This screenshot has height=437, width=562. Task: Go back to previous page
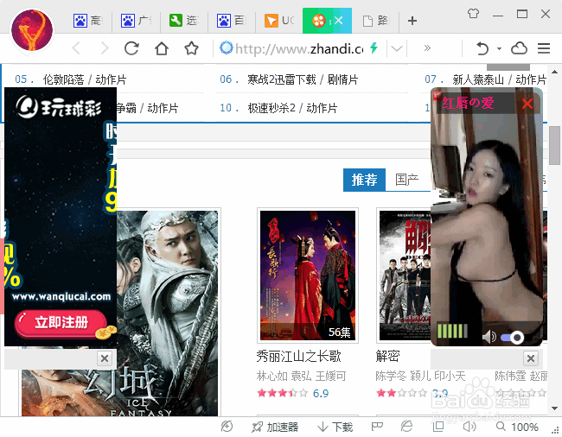76,48
